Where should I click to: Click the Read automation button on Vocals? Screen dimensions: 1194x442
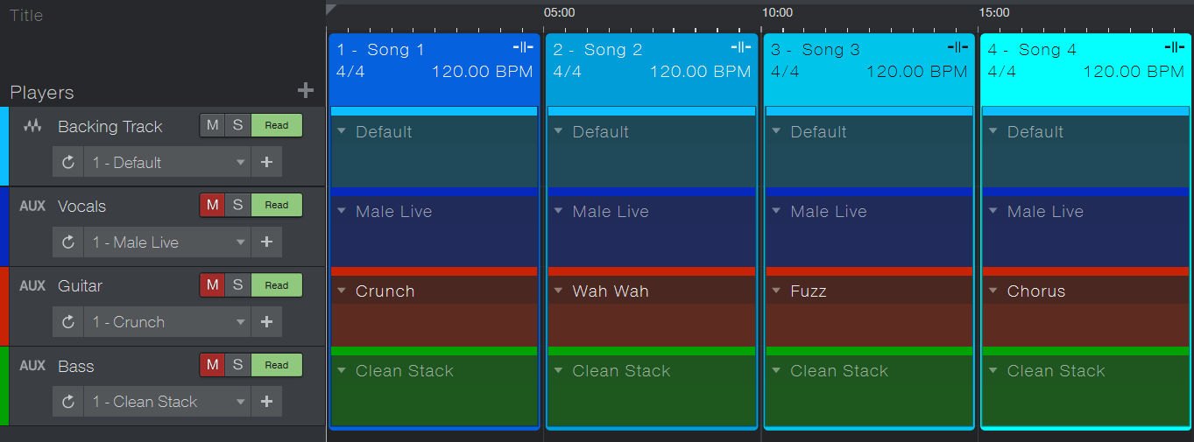coord(277,205)
